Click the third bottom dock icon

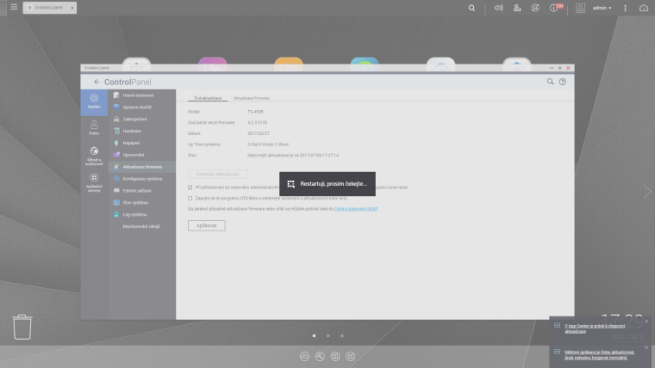(x=335, y=356)
